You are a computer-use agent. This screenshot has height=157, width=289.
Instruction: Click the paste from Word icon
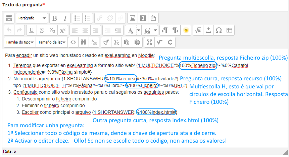[137, 42]
